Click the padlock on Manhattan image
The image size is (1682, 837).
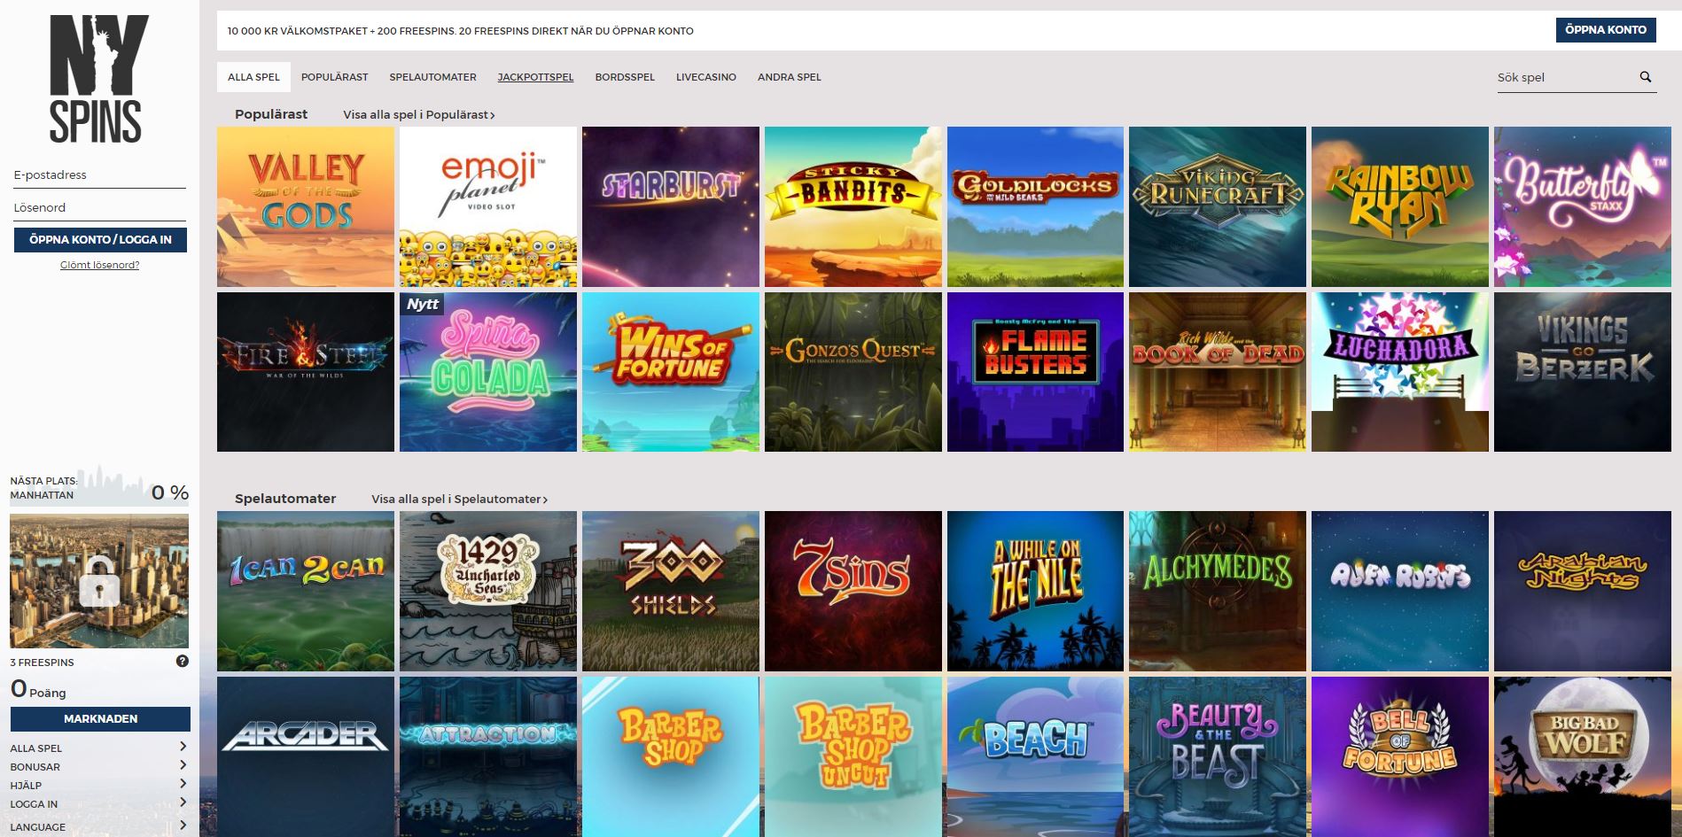99,582
